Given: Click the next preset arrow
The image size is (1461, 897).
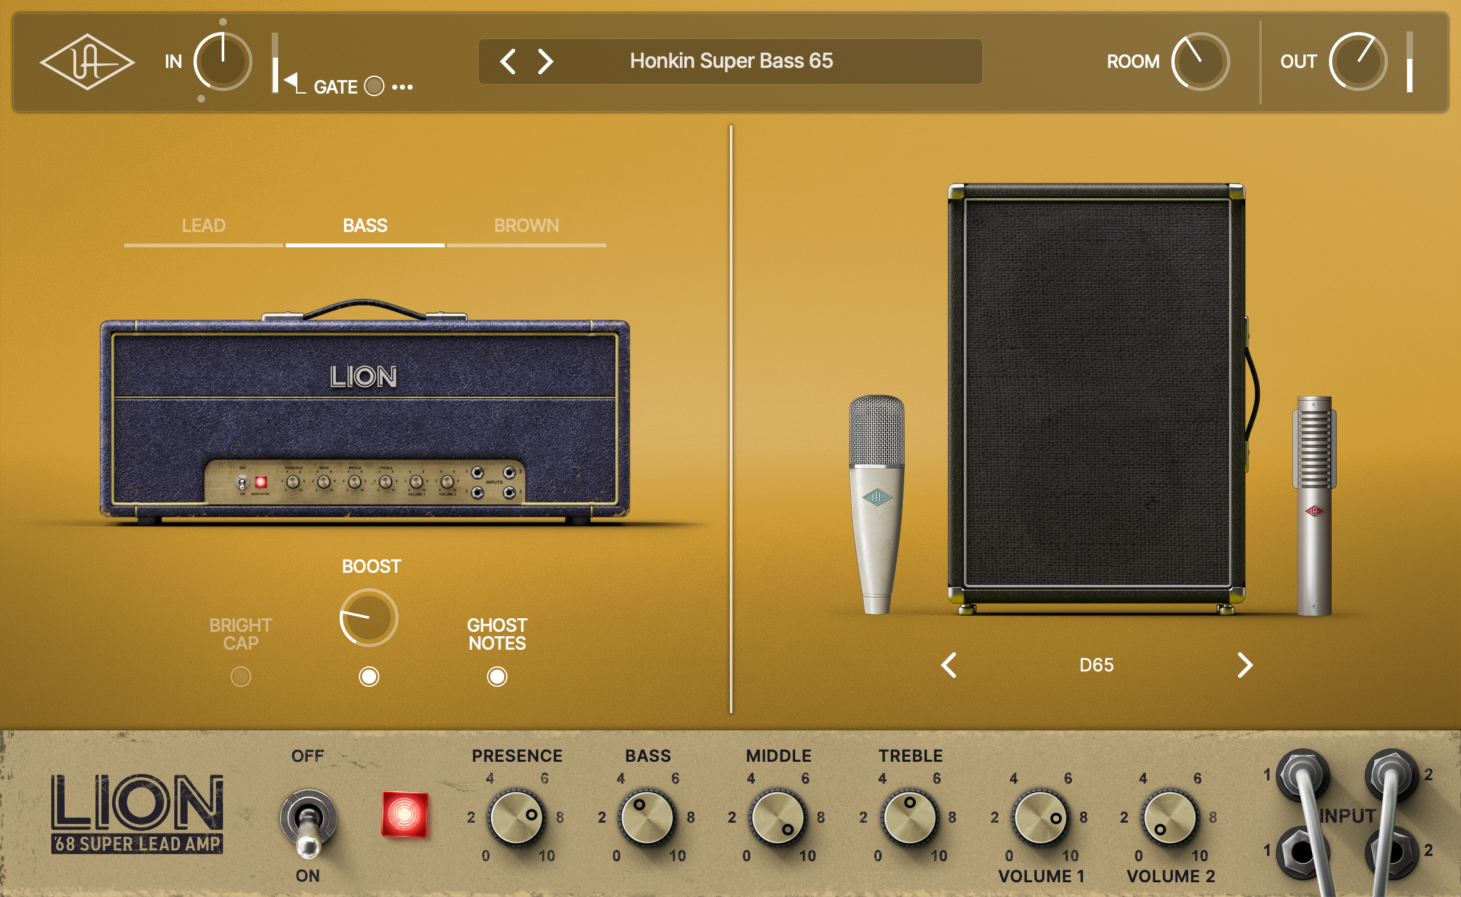Looking at the screenshot, I should (x=545, y=62).
